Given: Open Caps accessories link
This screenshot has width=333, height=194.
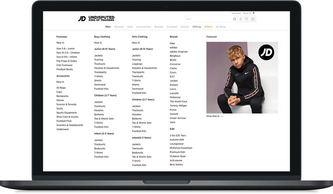Looking at the screenshot, I should click(59, 92).
